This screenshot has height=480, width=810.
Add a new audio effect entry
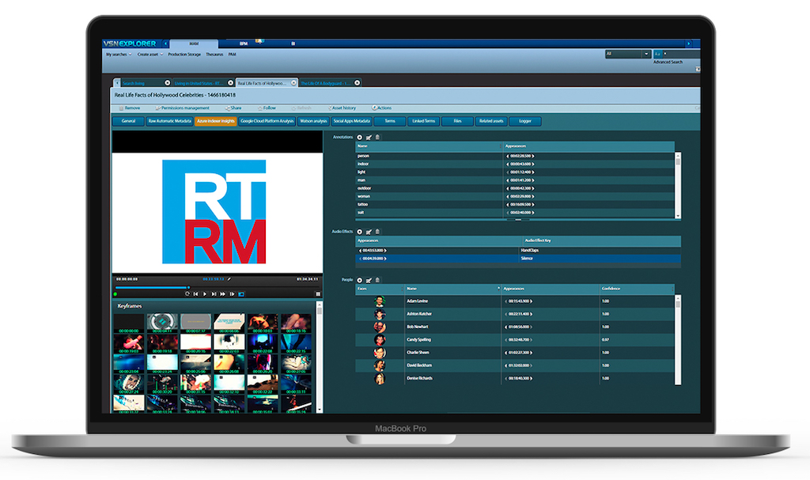point(360,232)
